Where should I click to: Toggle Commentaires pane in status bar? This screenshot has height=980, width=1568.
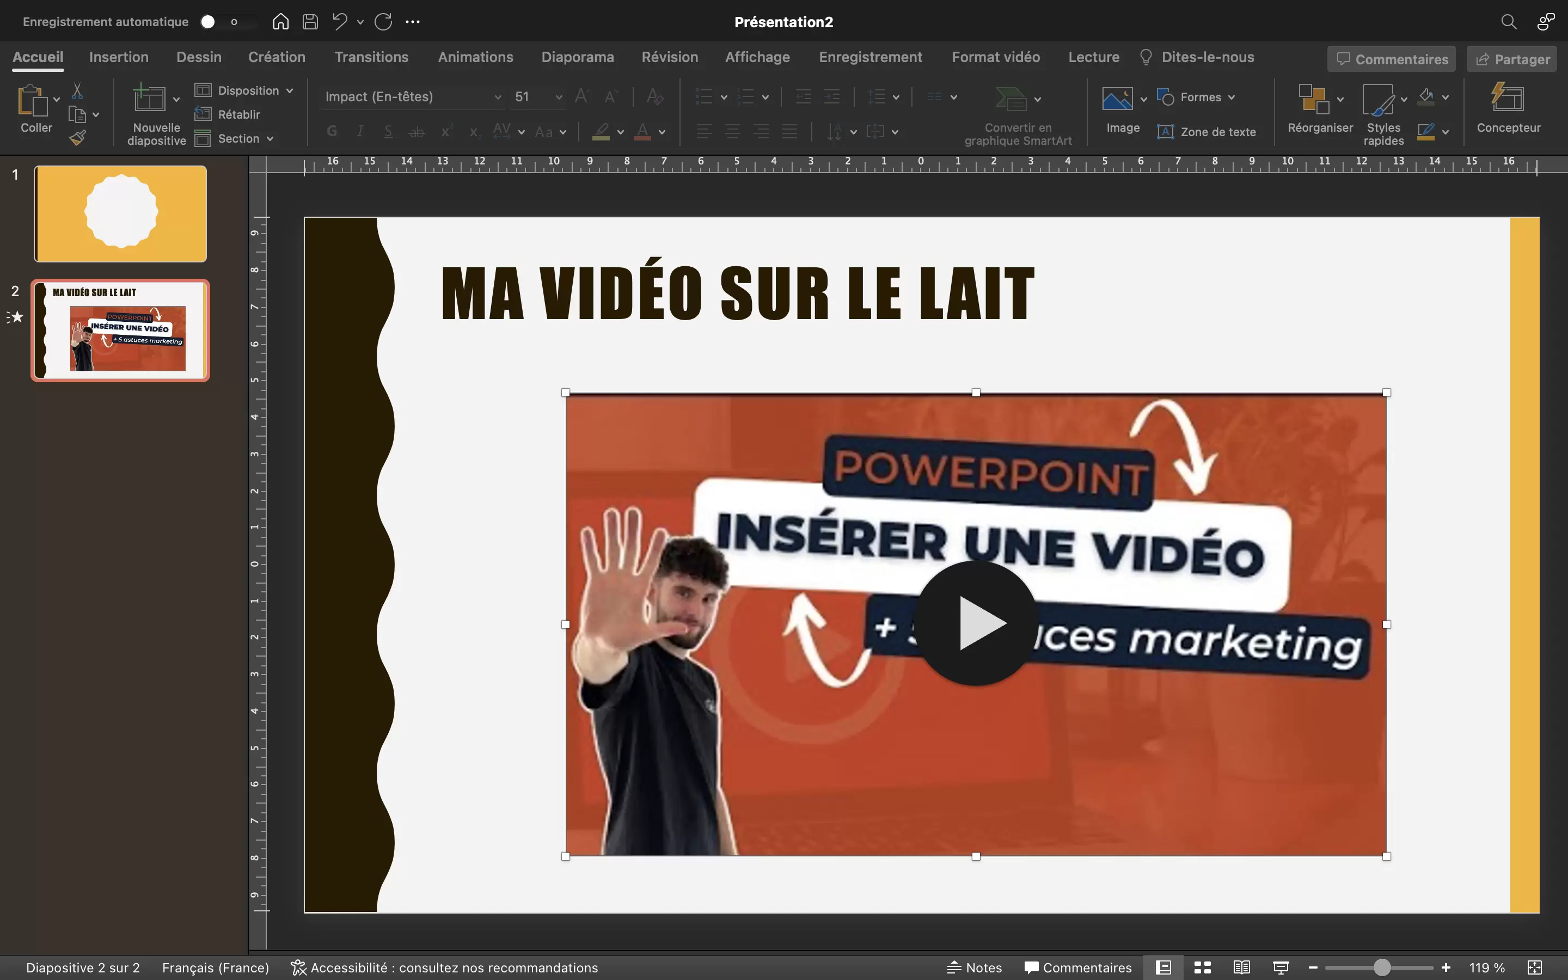point(1077,967)
